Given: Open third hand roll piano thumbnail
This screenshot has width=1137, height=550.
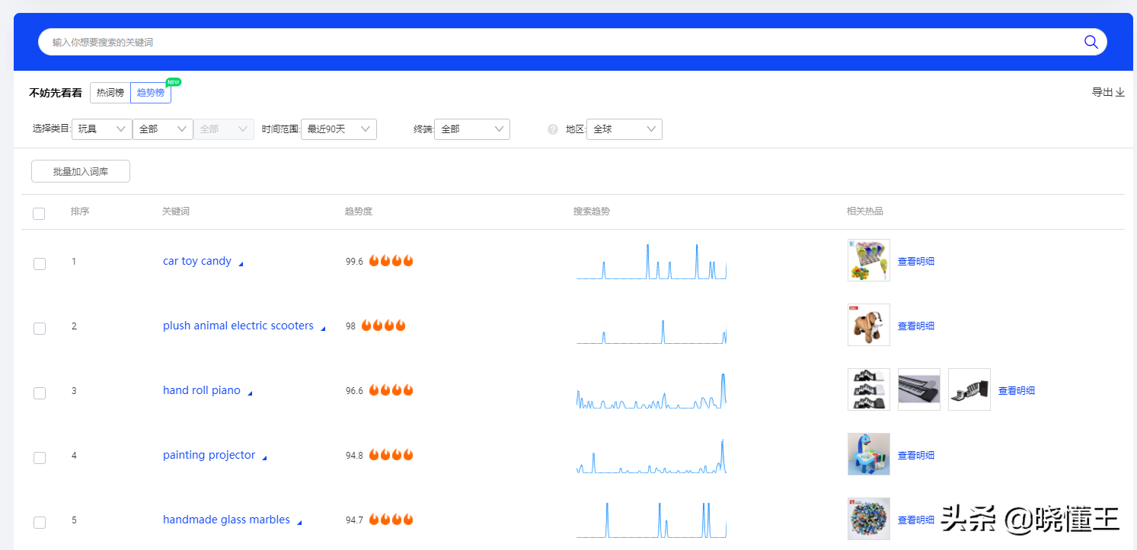Looking at the screenshot, I should [x=969, y=389].
